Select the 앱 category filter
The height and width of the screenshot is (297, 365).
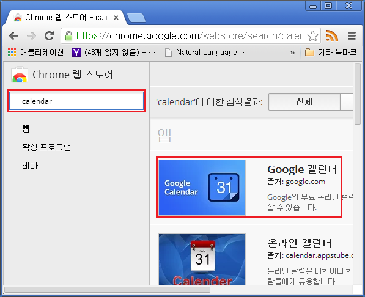(x=26, y=128)
